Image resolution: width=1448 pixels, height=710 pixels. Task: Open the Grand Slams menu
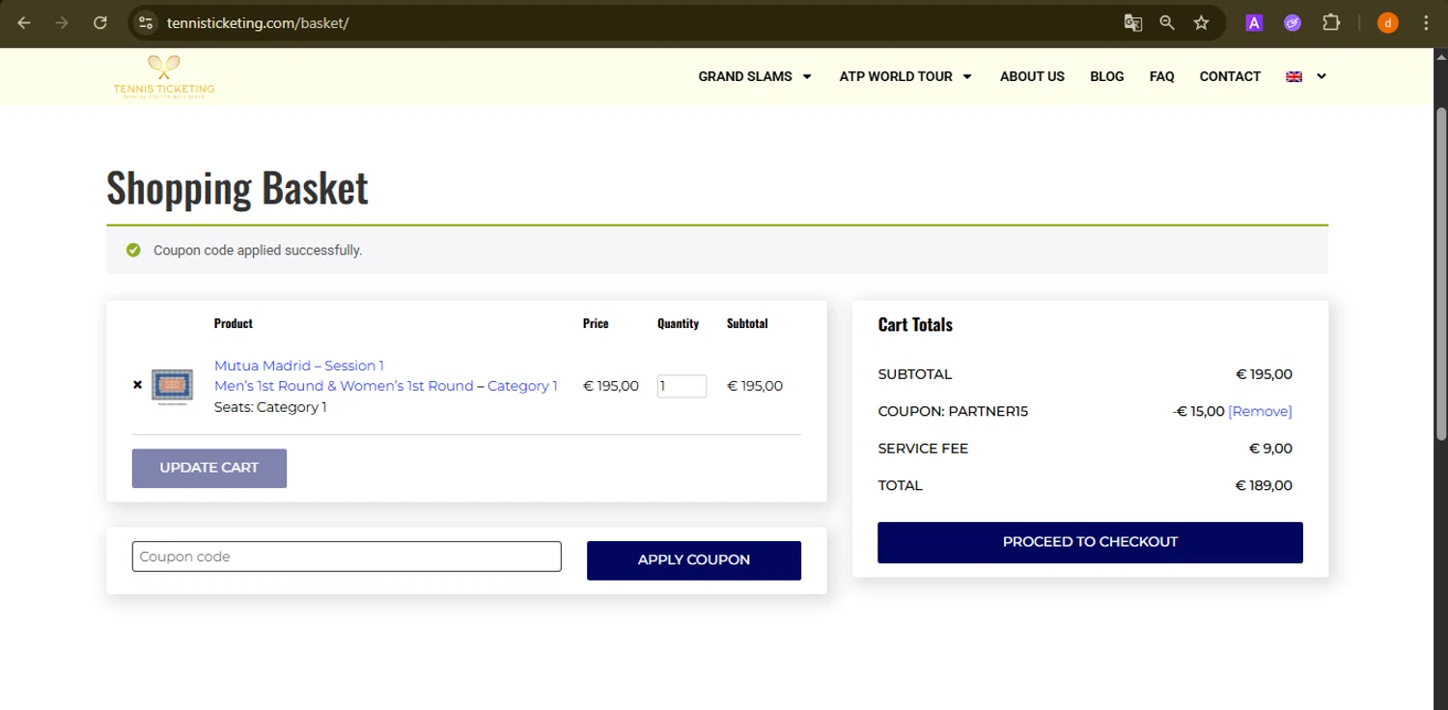pos(745,76)
